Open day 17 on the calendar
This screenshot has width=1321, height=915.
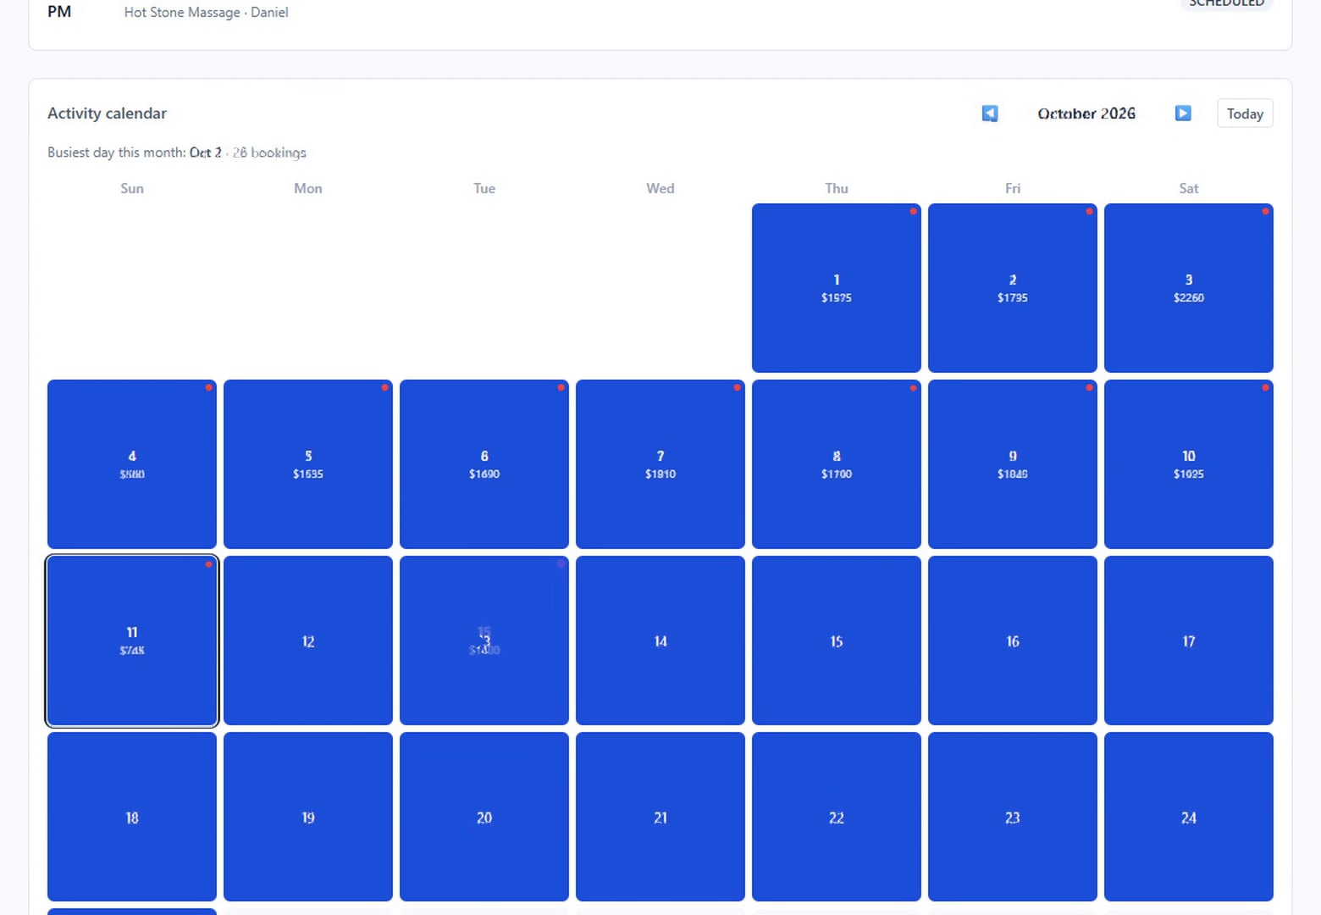tap(1189, 640)
